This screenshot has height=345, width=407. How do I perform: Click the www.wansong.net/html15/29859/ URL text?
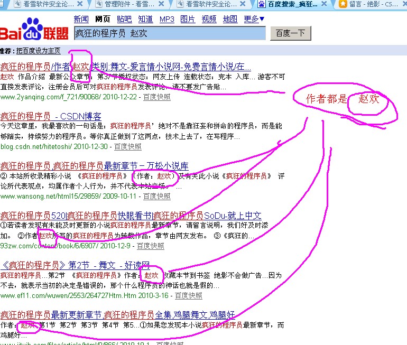[x=50, y=196]
